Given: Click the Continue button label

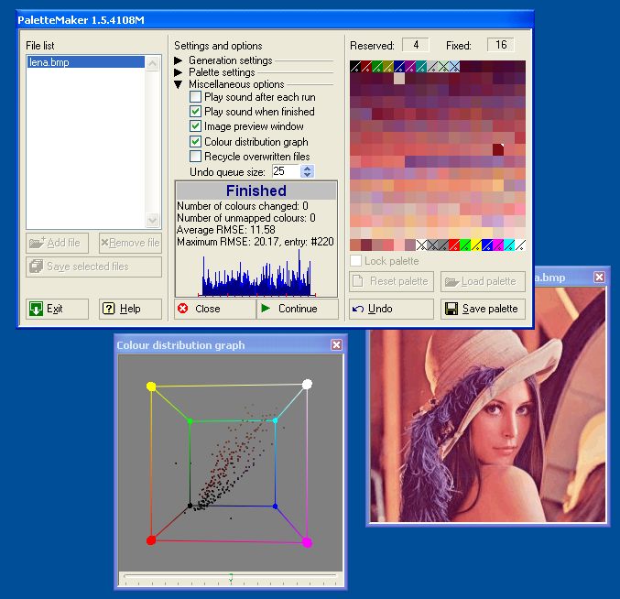Looking at the screenshot, I should click(x=298, y=309).
